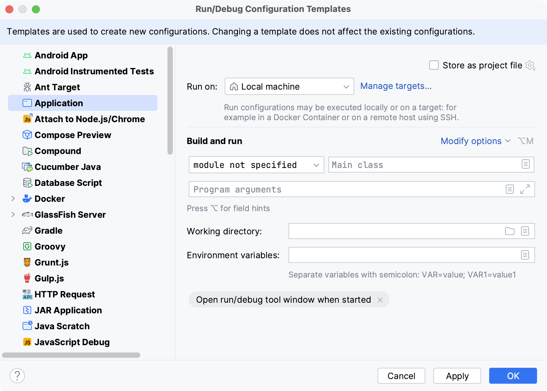The width and height of the screenshot is (547, 391).
Task: Browse Working directory with folder icon
Action: click(510, 231)
